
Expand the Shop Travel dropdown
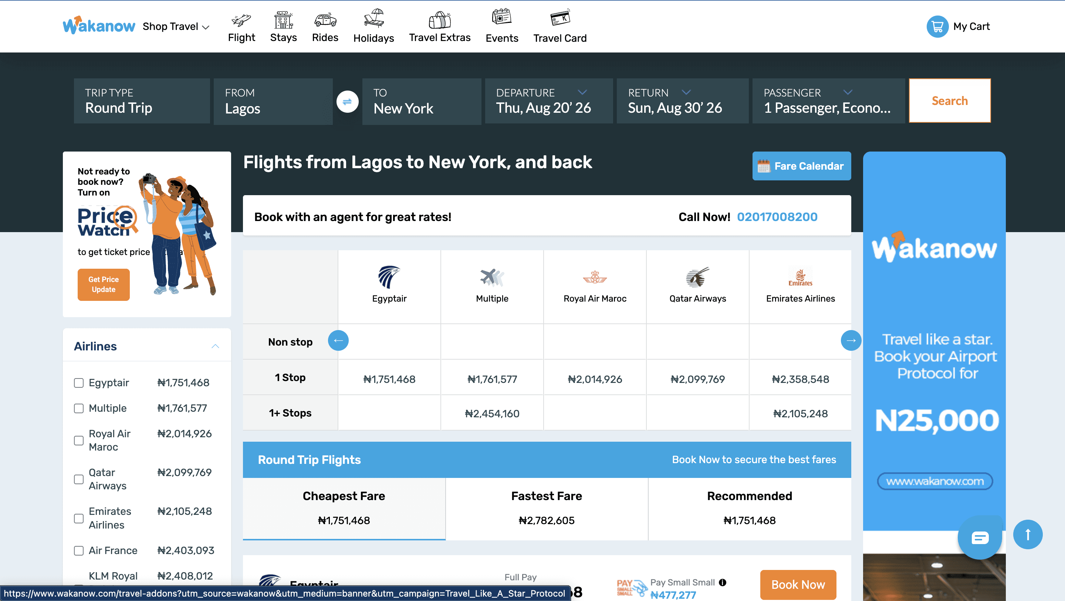tap(176, 27)
